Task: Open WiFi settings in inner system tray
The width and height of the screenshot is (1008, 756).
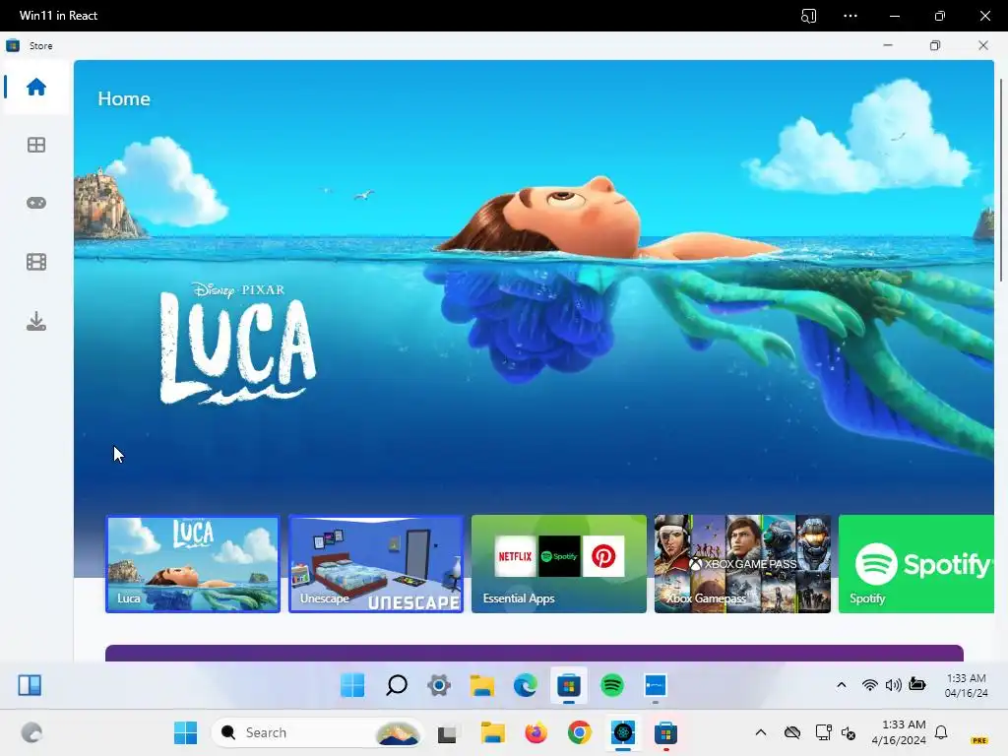Action: 870,685
